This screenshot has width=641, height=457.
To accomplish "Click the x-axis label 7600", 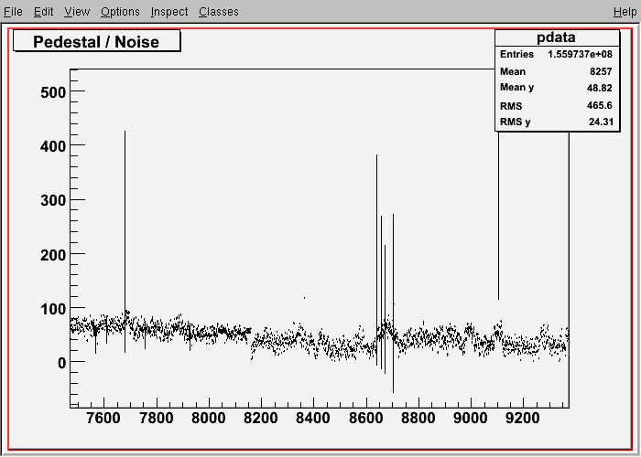I will (103, 419).
